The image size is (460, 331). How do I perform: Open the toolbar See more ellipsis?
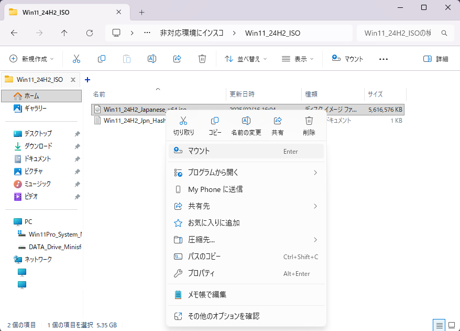(384, 59)
